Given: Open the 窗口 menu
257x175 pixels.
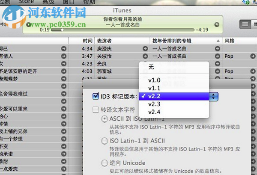Looking at the screenshot, I should coord(69,2).
